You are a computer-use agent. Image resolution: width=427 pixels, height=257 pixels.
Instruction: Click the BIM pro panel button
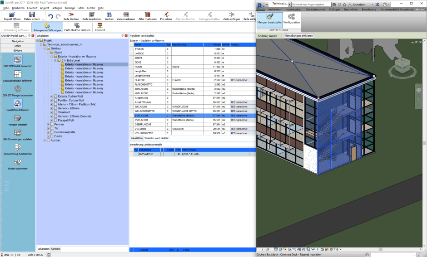coord(18,50)
